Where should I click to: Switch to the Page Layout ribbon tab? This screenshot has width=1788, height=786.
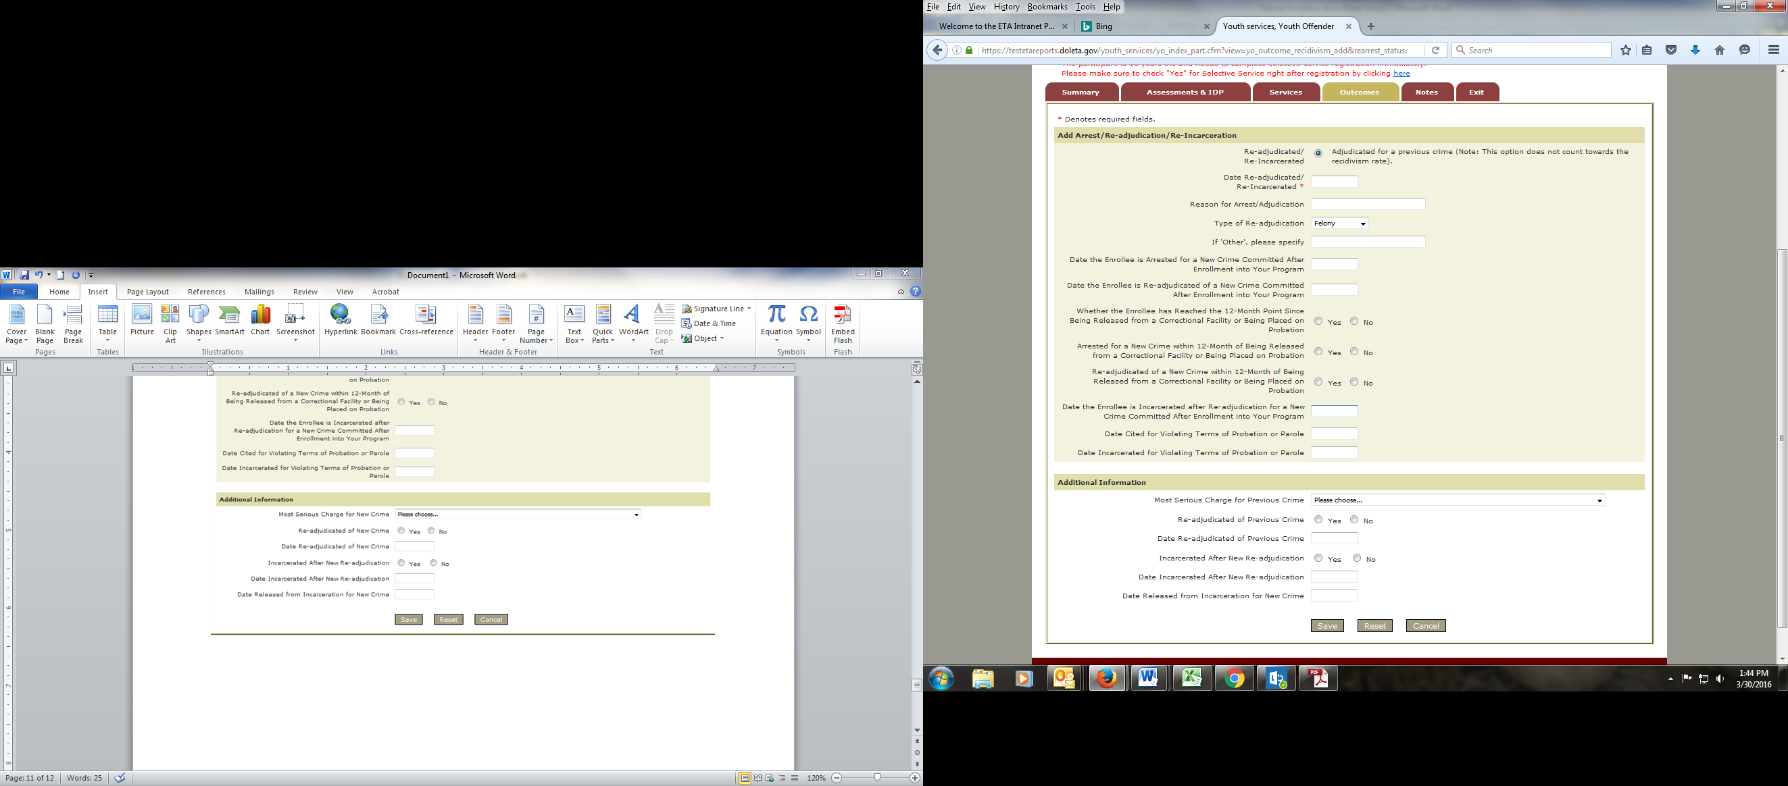coord(147,292)
